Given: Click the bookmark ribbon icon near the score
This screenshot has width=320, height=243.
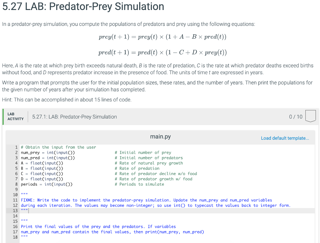Looking at the screenshot, I should pyautogui.click(x=310, y=116).
